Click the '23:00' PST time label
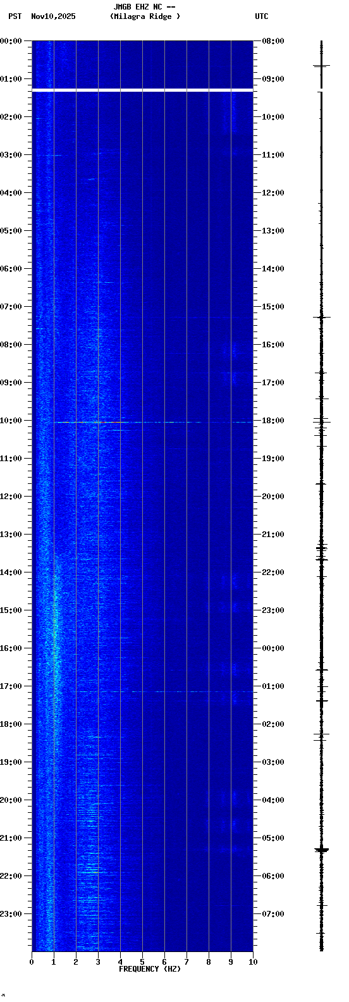The width and height of the screenshot is (349, 1002). click(11, 914)
